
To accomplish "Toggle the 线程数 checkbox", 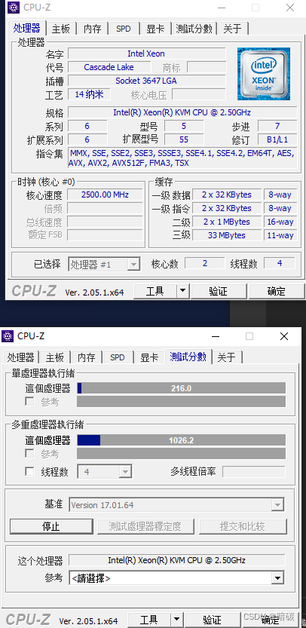I will pyautogui.click(x=29, y=471).
